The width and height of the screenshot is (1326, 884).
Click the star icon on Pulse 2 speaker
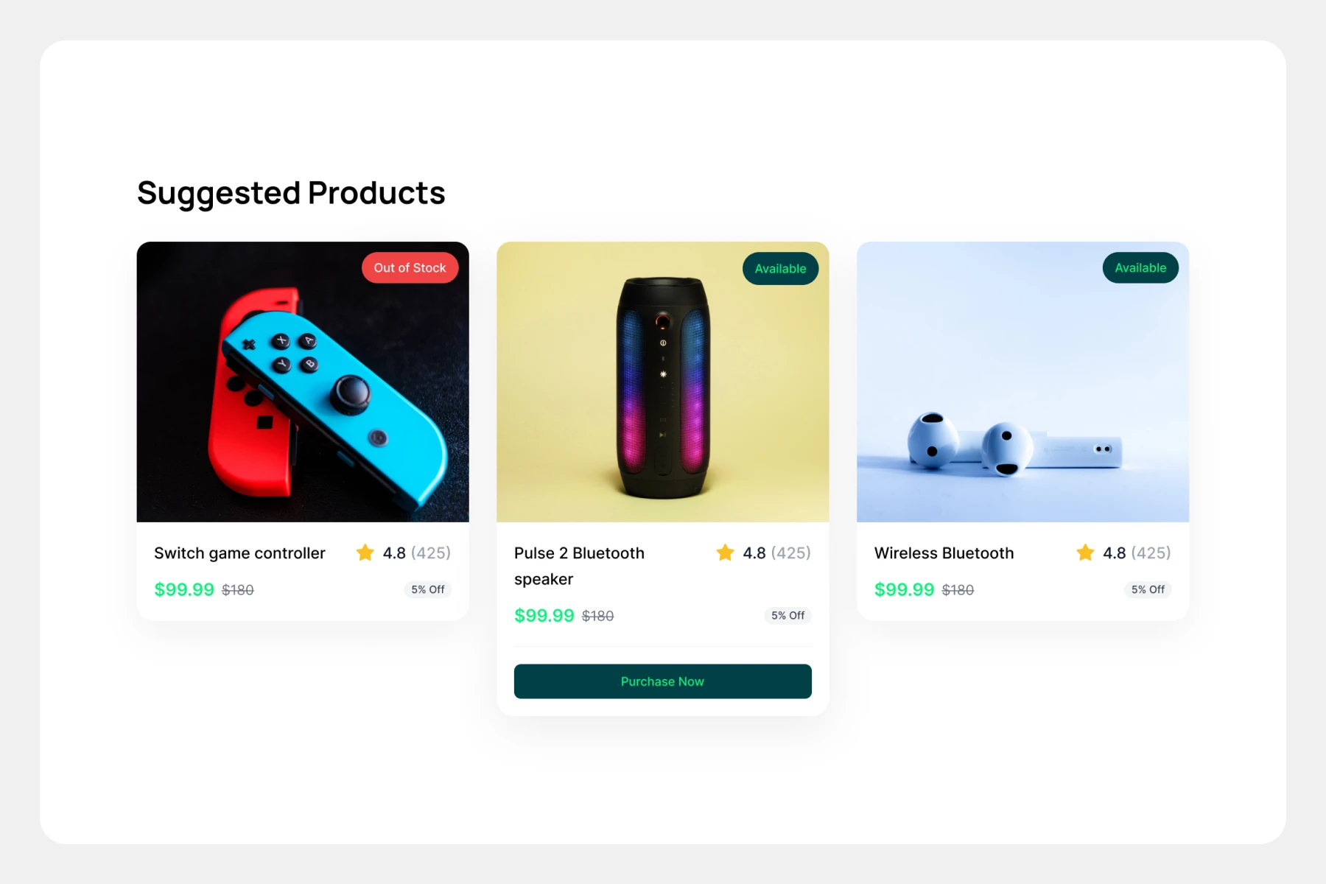(725, 552)
